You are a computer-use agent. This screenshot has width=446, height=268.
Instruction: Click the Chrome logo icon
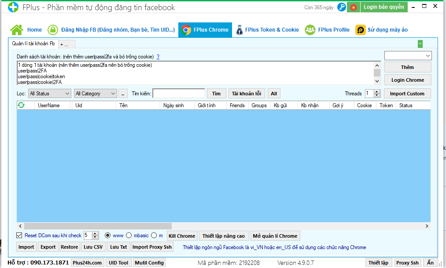pos(186,30)
